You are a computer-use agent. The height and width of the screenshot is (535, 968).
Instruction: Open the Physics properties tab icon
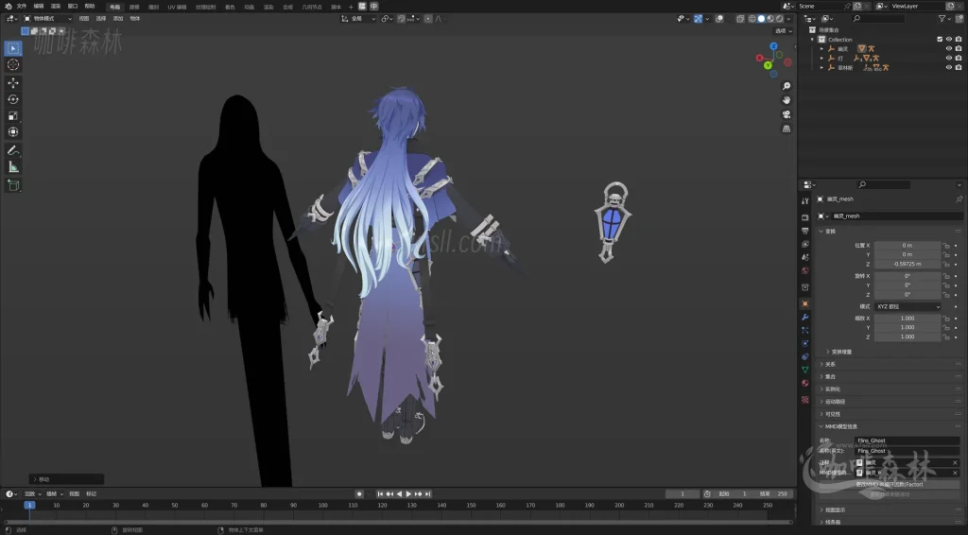[x=805, y=343]
